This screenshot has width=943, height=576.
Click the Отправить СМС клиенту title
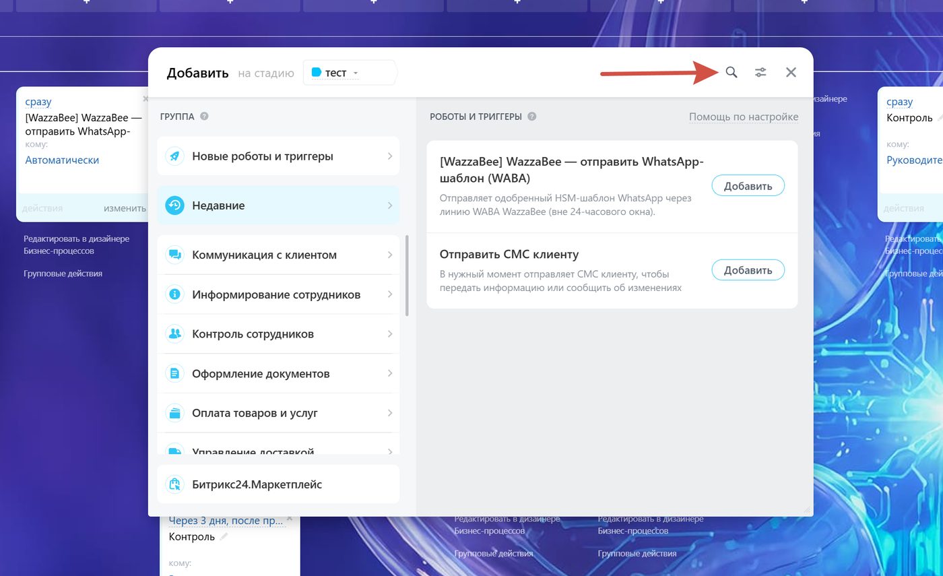pos(509,255)
